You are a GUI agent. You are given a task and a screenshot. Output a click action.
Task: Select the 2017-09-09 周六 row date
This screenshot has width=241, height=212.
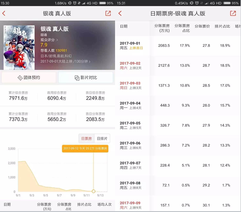pyautogui.click(x=131, y=205)
